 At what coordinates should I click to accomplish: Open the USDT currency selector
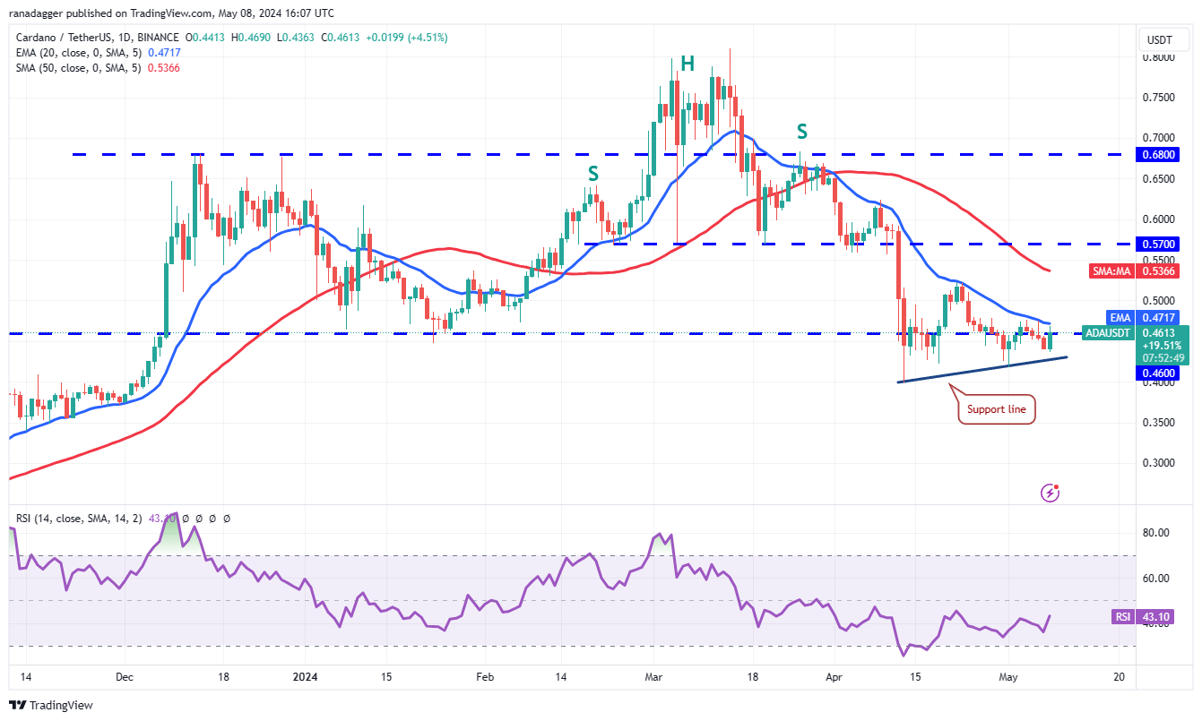(1163, 40)
